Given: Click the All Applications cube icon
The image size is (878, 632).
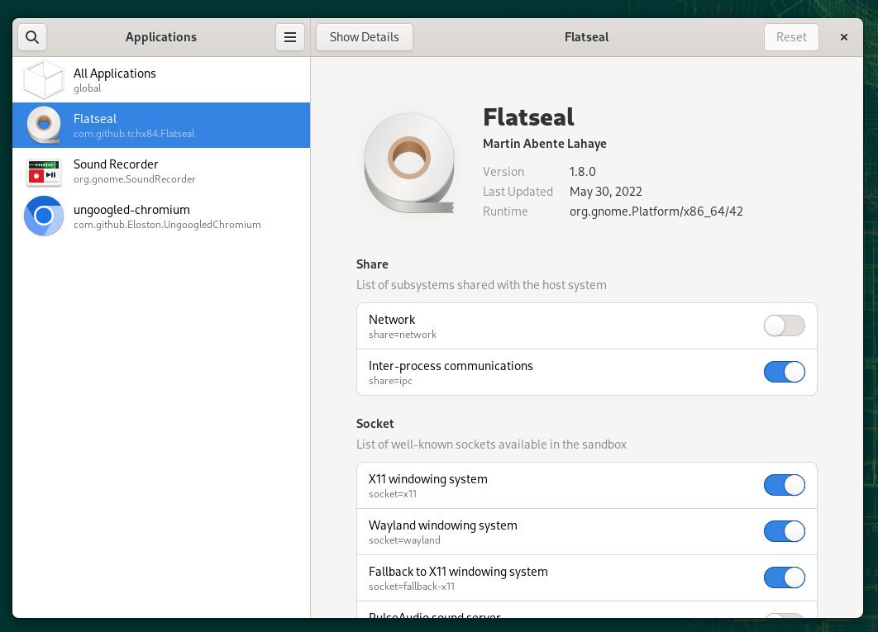Looking at the screenshot, I should pos(43,79).
